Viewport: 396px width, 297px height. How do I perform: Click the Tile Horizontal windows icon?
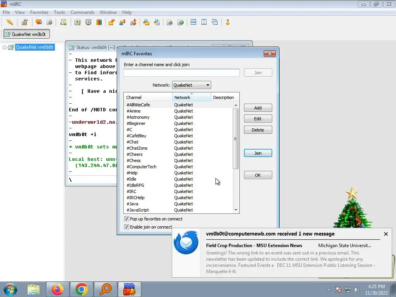tap(193, 22)
